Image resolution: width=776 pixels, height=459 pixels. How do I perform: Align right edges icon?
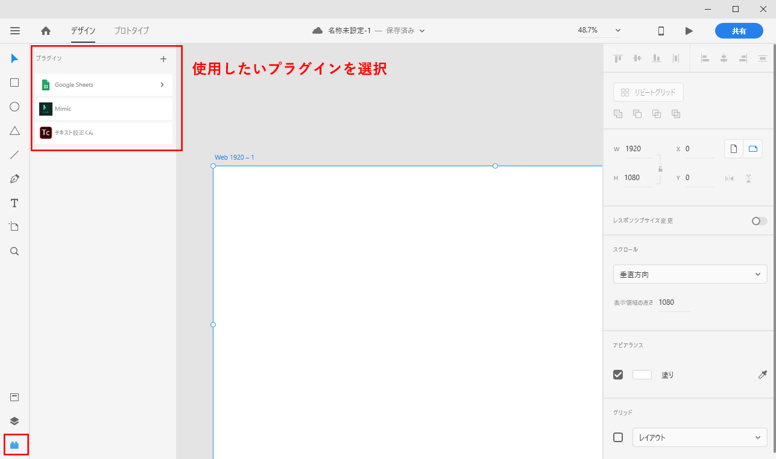click(743, 58)
